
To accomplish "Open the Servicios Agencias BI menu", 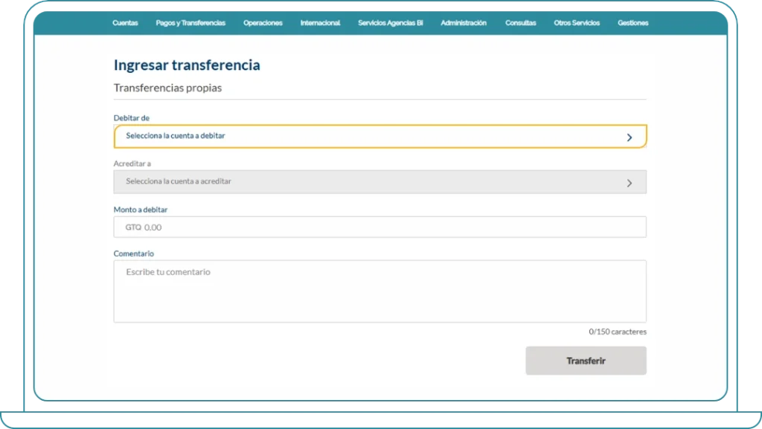I will (x=389, y=23).
